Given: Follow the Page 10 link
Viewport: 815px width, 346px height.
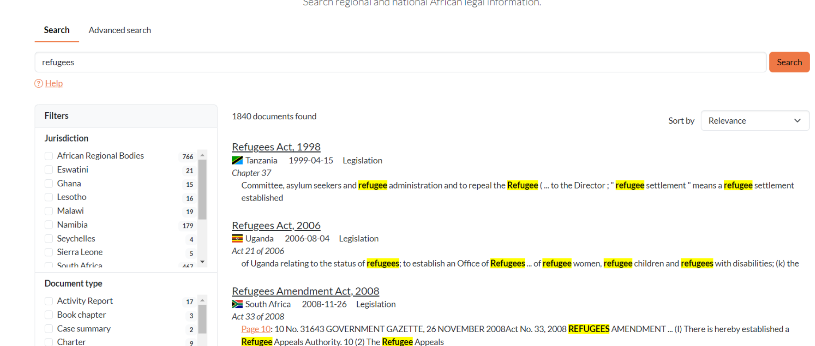Looking at the screenshot, I should (x=256, y=329).
